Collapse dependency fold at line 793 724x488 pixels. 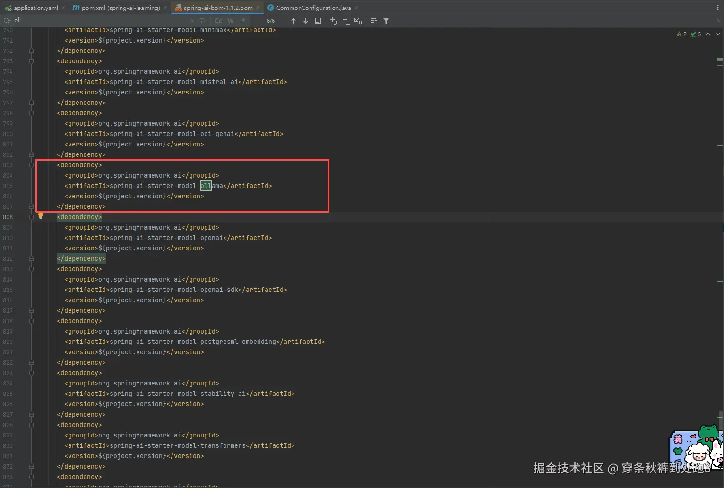tap(31, 61)
